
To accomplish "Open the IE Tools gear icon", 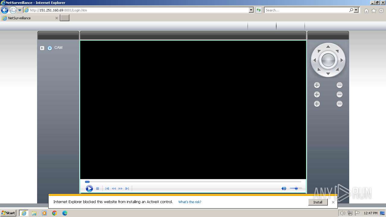I will coord(381,11).
